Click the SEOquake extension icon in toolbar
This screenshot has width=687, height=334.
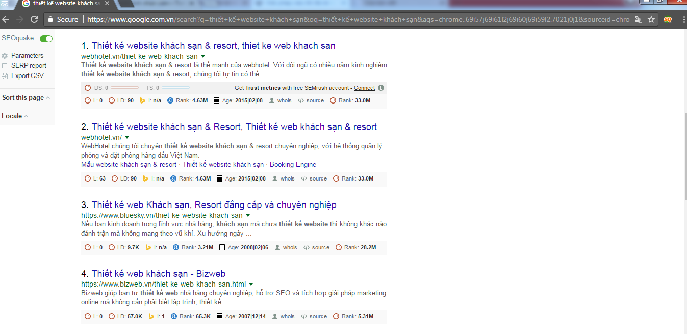click(668, 19)
